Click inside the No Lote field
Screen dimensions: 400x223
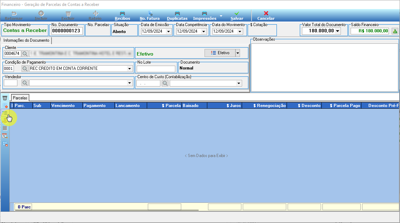coord(156,69)
